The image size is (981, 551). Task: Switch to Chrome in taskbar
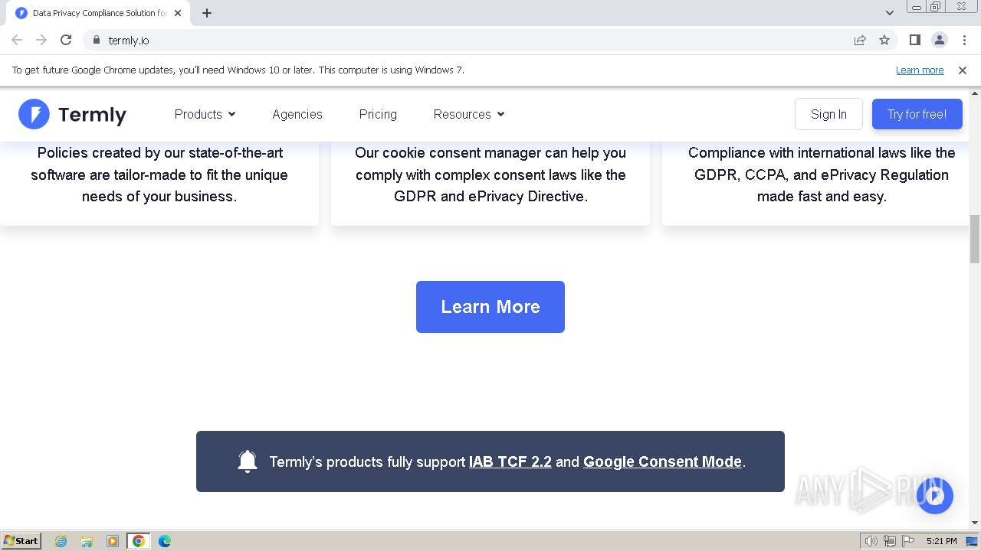[x=139, y=541]
